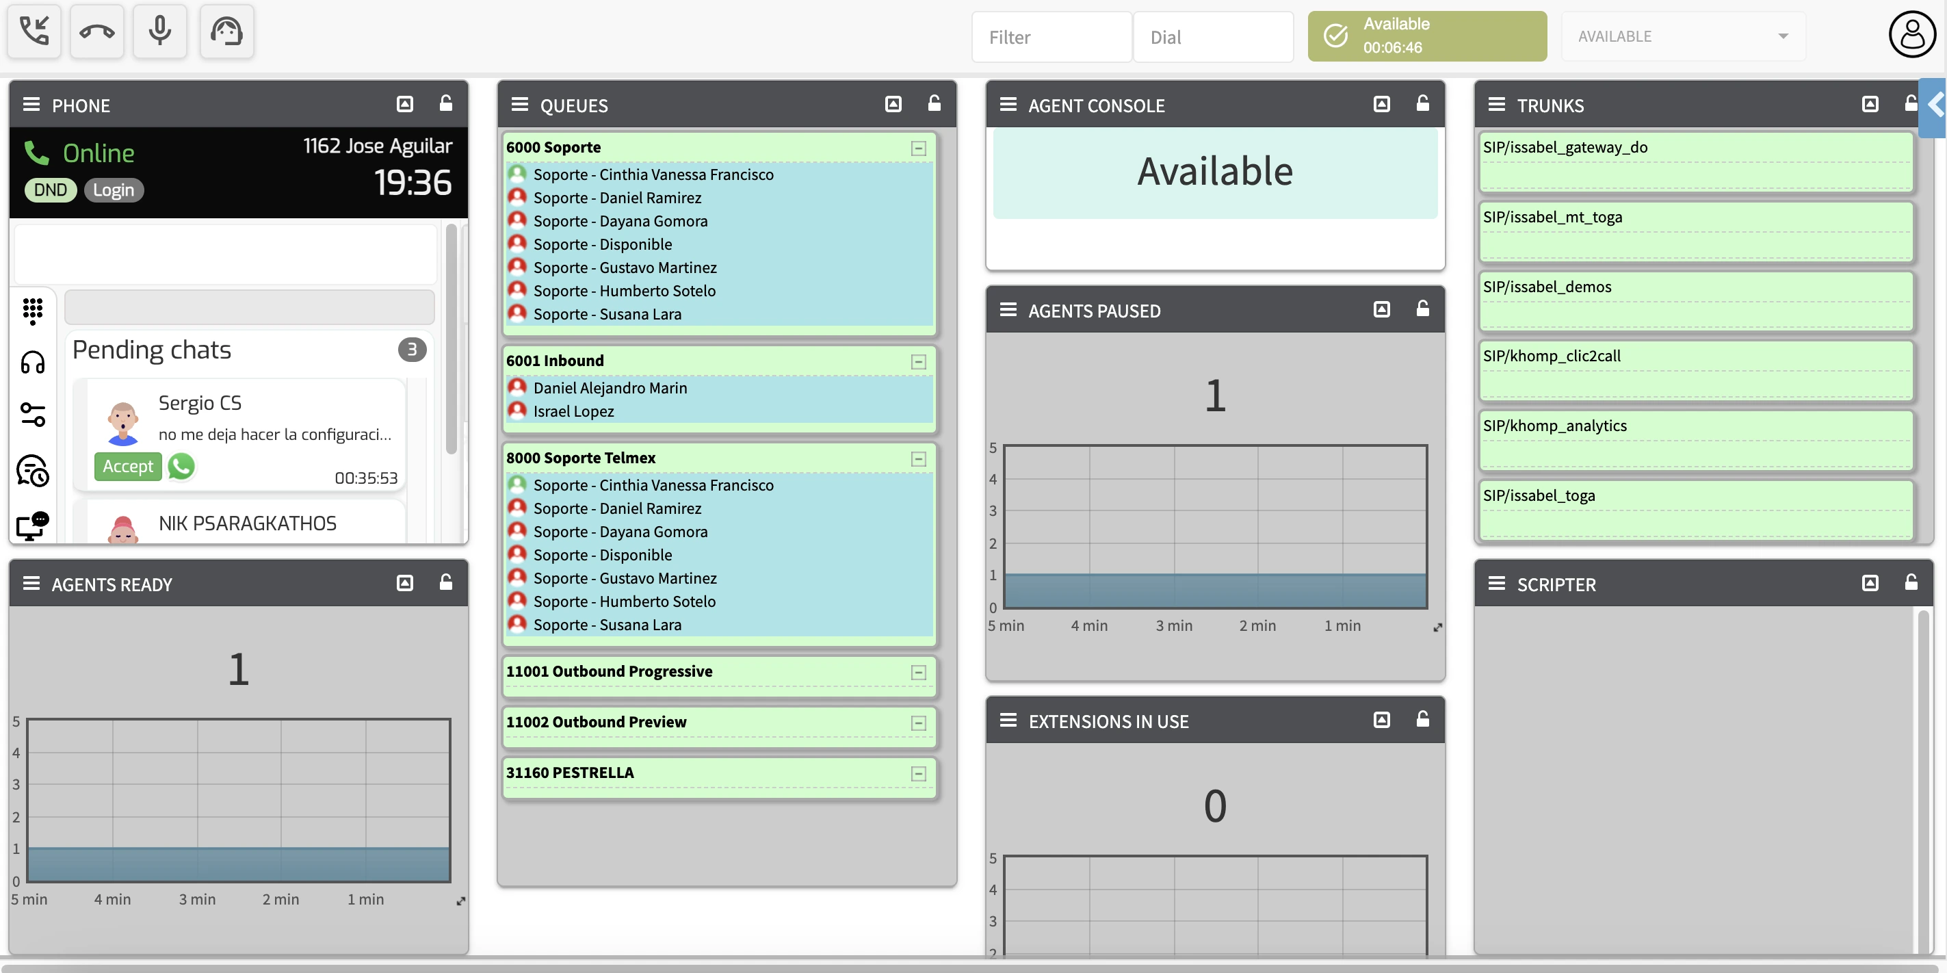
Task: Click the hang up call icon
Action: [x=96, y=31]
